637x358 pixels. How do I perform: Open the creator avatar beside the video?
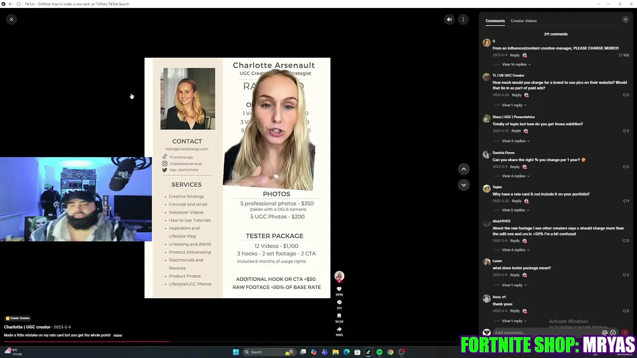click(339, 276)
